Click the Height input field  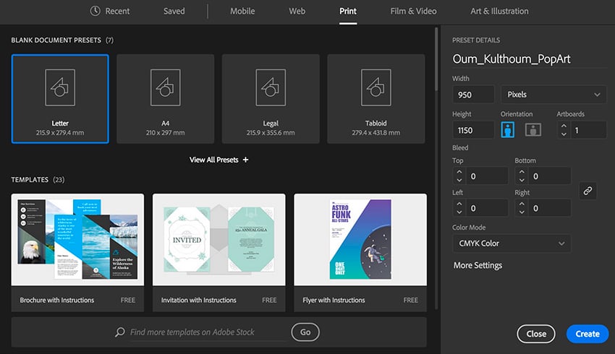(x=473, y=130)
